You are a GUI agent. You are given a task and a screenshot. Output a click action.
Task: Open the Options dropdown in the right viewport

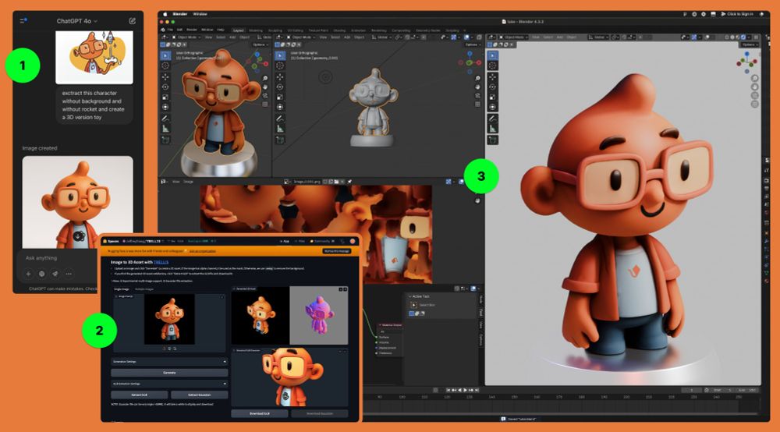[x=749, y=44]
